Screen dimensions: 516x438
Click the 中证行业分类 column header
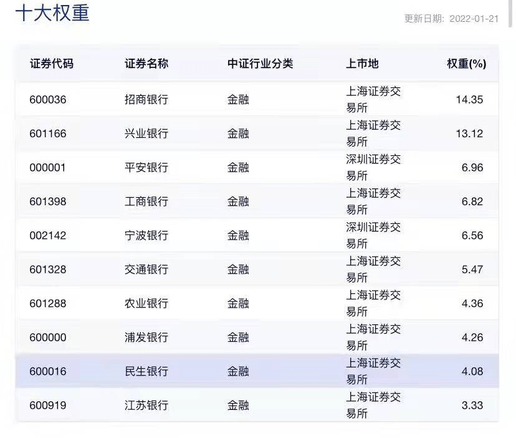point(260,64)
